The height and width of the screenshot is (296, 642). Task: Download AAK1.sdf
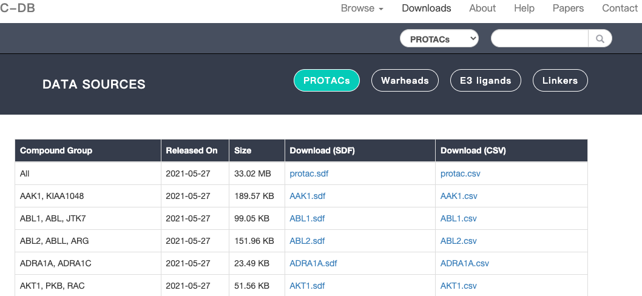tap(308, 196)
